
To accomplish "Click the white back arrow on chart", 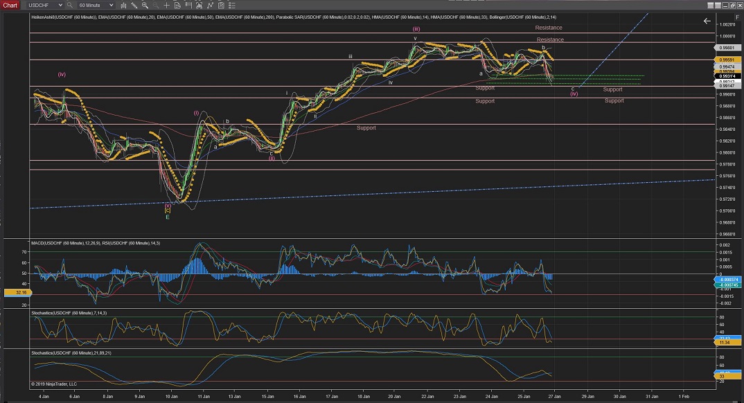I will 707,21.
